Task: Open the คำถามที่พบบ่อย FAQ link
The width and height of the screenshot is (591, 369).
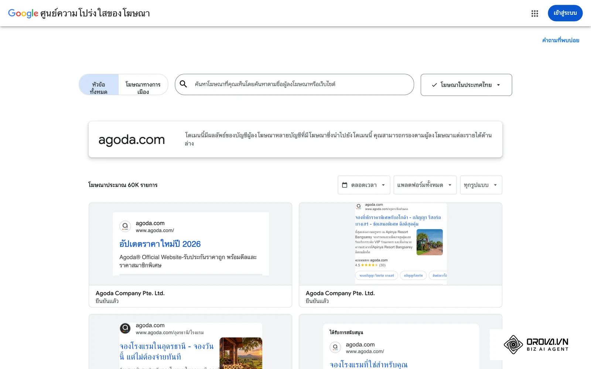Action: (560, 40)
